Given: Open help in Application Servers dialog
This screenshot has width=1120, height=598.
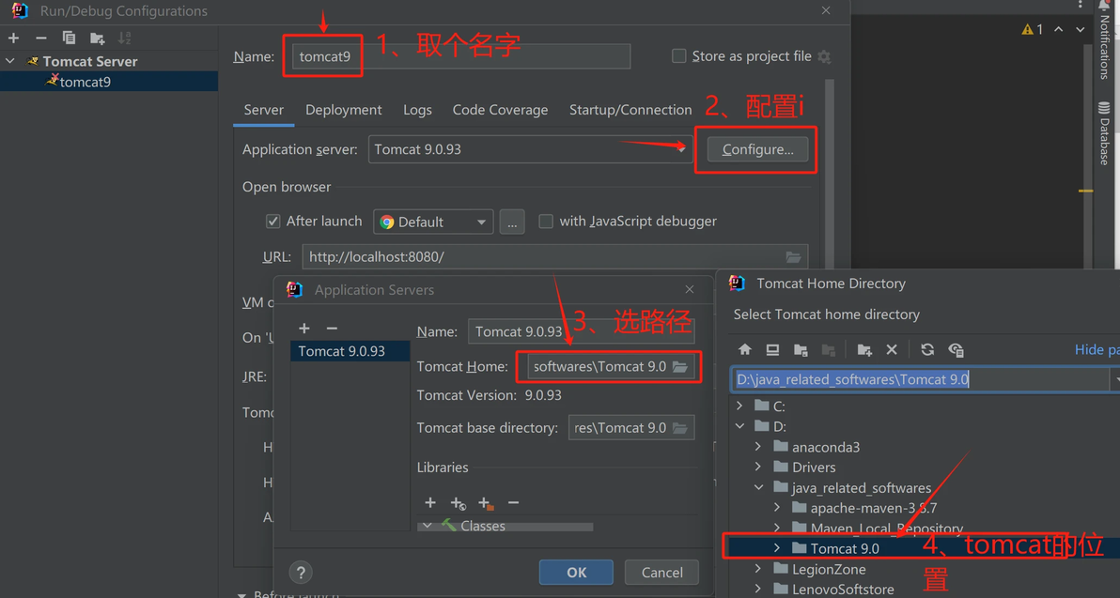Looking at the screenshot, I should pyautogui.click(x=301, y=573).
